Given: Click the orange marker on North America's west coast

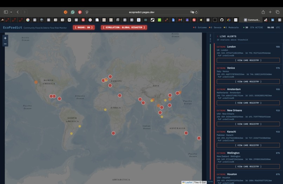Looking at the screenshot, I should [36, 82].
